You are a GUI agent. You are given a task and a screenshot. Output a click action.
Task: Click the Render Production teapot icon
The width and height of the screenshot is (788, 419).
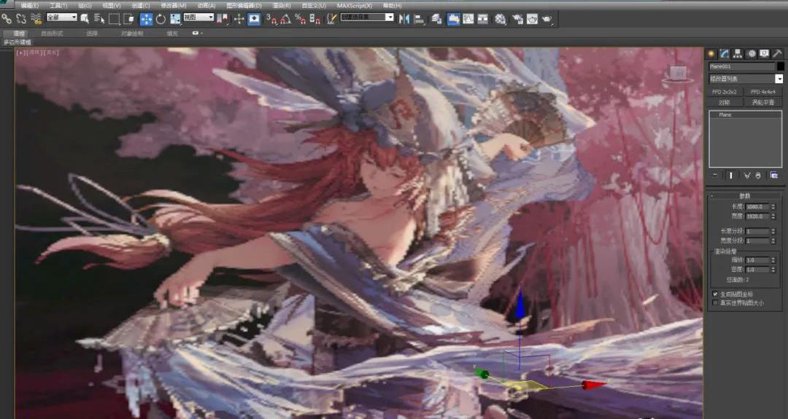click(x=547, y=19)
